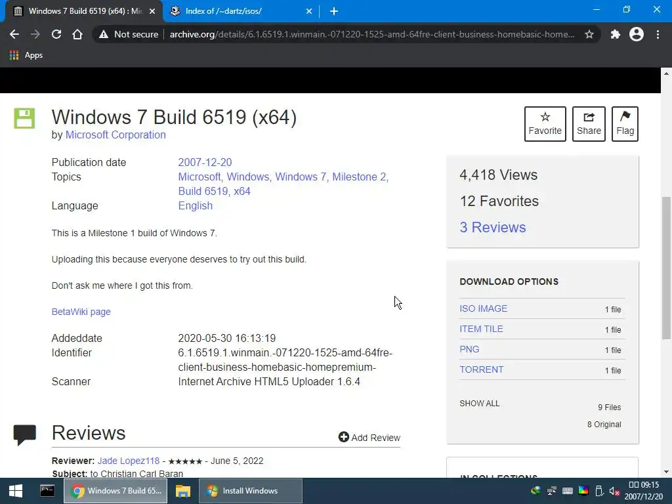Click the '9 Files' count text
This screenshot has width=672, height=504.
tap(610, 407)
